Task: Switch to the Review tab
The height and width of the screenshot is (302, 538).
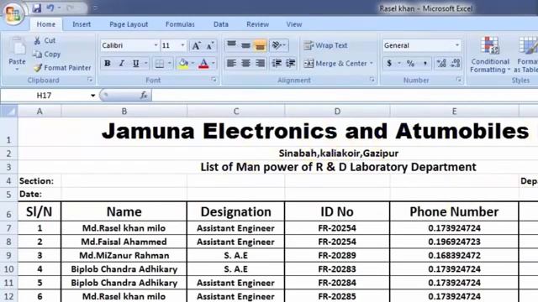Action: (x=257, y=24)
